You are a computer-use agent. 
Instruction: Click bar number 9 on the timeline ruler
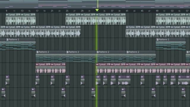pos(7,11)
